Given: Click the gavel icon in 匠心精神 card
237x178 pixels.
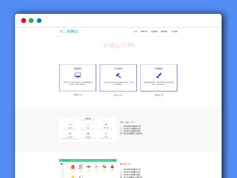Looking at the screenshot, I should tap(118, 75).
